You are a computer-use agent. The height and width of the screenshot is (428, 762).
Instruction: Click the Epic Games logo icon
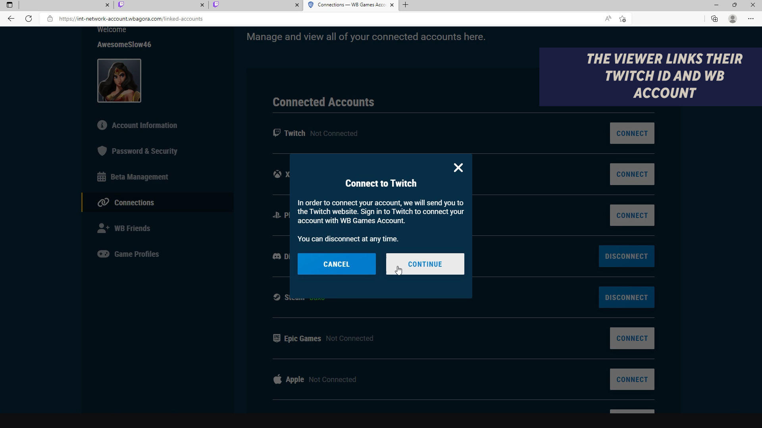tap(277, 338)
